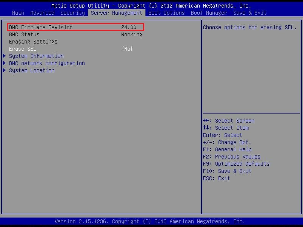Open BMC network configuration settings
This screenshot has height=227, width=303.
tap(47, 63)
